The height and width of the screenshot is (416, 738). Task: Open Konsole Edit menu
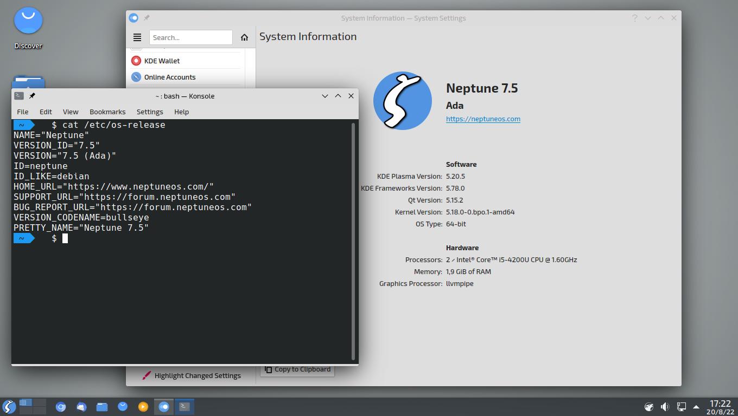point(46,112)
